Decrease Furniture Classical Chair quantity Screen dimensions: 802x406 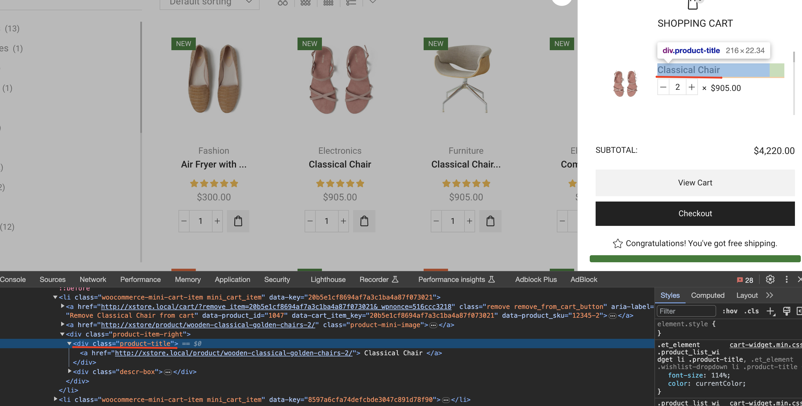tap(436, 221)
